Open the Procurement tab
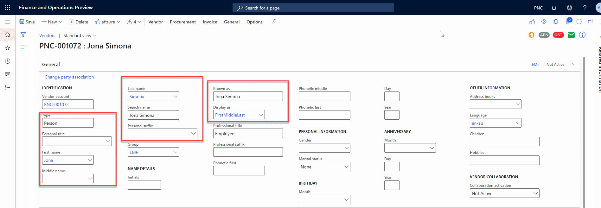Screen dimensions: 601x208 183,22
